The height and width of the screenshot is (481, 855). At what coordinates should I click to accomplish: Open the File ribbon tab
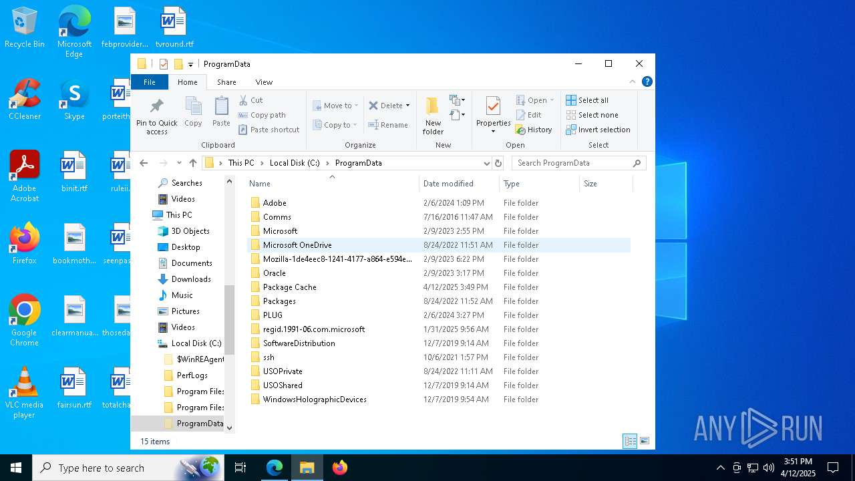pos(150,82)
